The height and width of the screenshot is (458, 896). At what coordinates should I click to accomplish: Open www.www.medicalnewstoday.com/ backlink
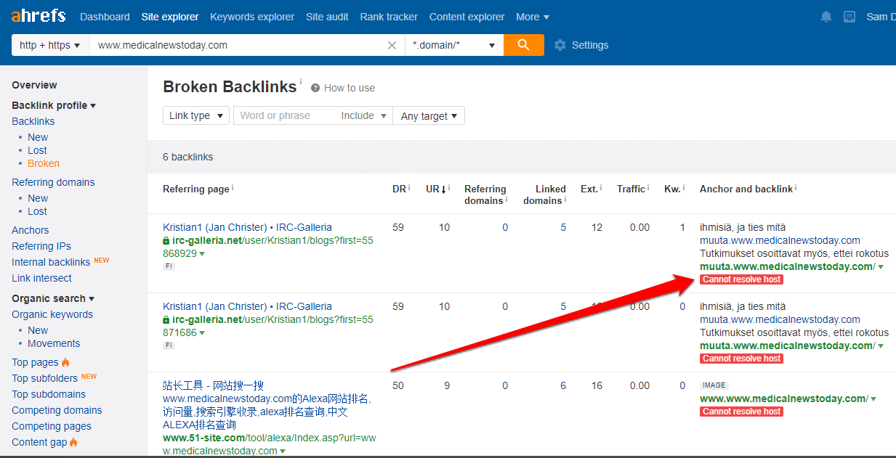pos(783,398)
